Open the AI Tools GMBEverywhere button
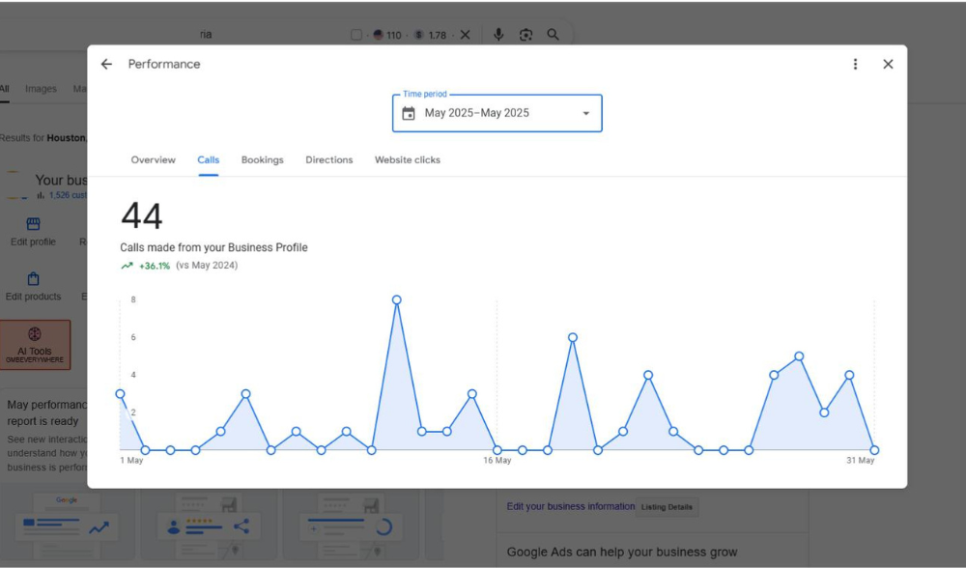This screenshot has height=568, width=966. [35, 345]
